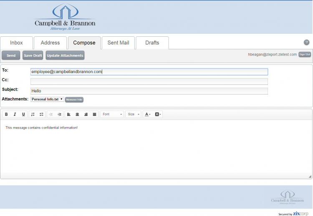The height and width of the screenshot is (216, 313).
Task: Insert a bulleted list
Action: [x=42, y=114]
